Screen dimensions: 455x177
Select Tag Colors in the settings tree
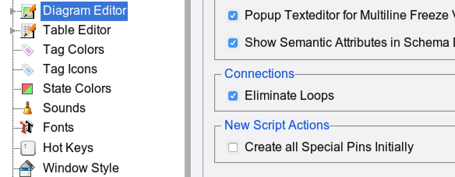[74, 50]
